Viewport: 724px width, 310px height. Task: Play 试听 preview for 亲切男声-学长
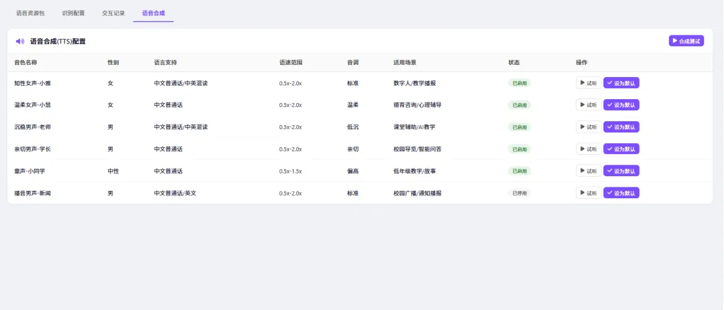[x=589, y=149]
